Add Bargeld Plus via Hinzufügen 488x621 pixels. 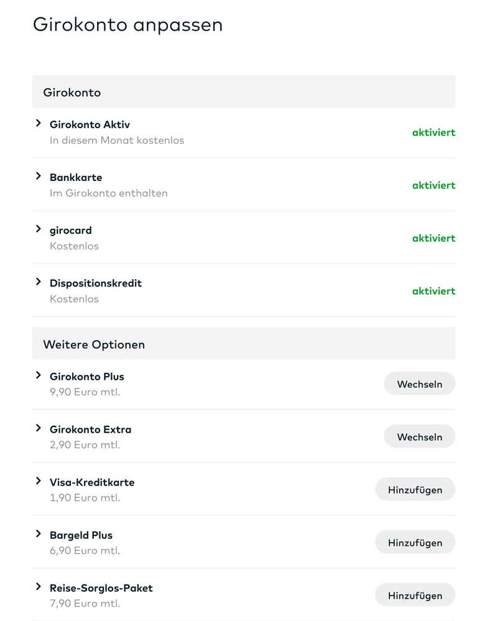click(415, 543)
